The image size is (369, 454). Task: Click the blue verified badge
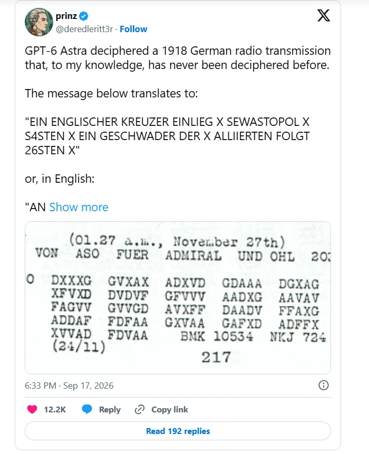tap(83, 16)
